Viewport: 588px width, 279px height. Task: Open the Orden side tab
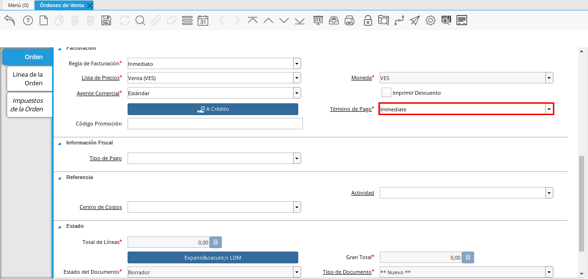pos(28,57)
